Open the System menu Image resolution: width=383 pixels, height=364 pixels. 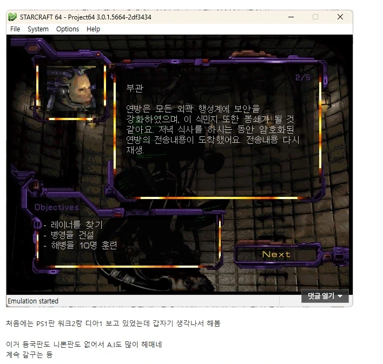pos(38,29)
